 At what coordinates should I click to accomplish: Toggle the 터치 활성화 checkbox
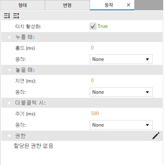pos(93,26)
